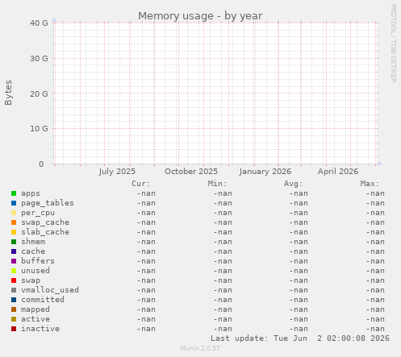
Task: Click the inactive dark red swatch
Action: pos(14,329)
